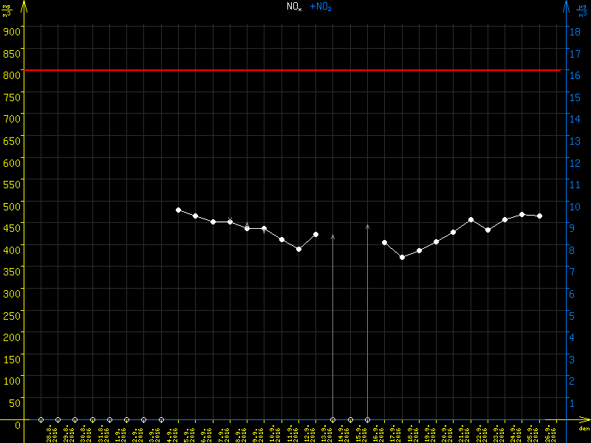Select the last data point on the right

pyautogui.click(x=540, y=216)
